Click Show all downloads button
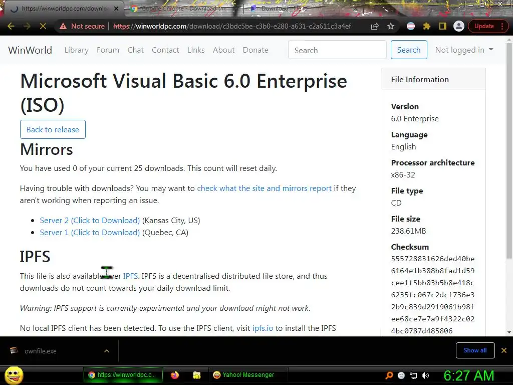Screen dimensions: 513x385 click(x=475, y=350)
